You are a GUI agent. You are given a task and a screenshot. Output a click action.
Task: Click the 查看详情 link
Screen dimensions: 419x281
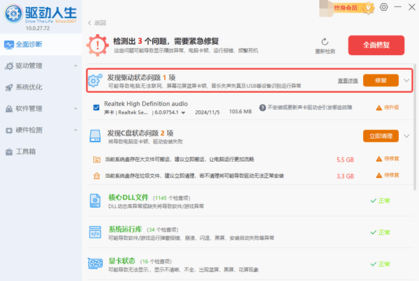[347, 81]
